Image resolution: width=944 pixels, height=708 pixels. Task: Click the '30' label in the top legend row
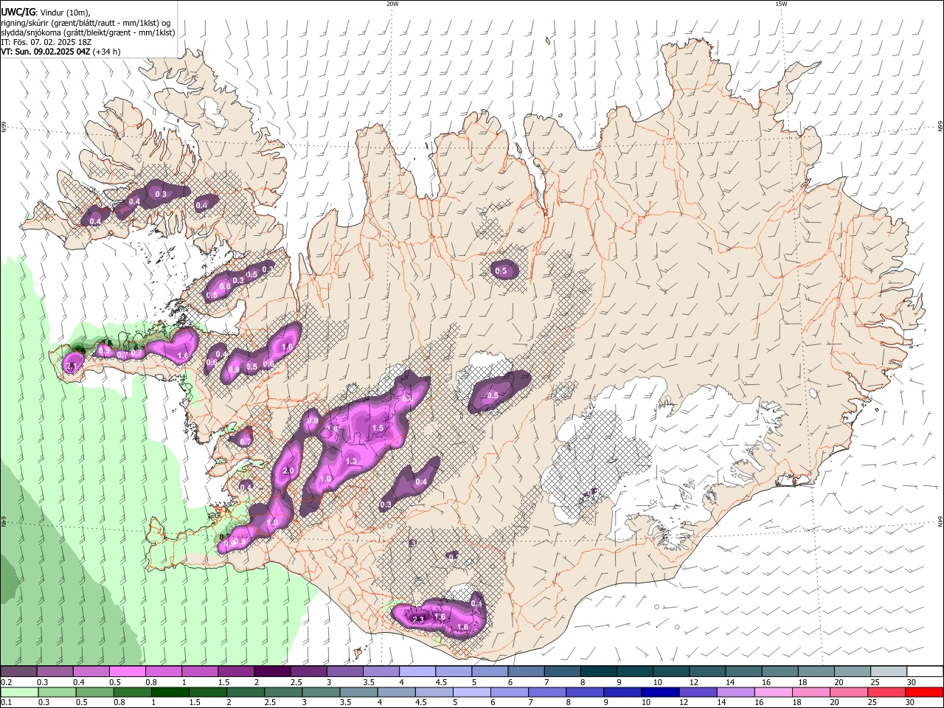(912, 683)
